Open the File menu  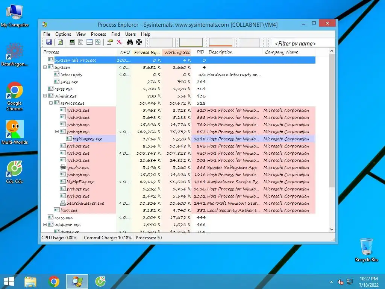point(47,34)
